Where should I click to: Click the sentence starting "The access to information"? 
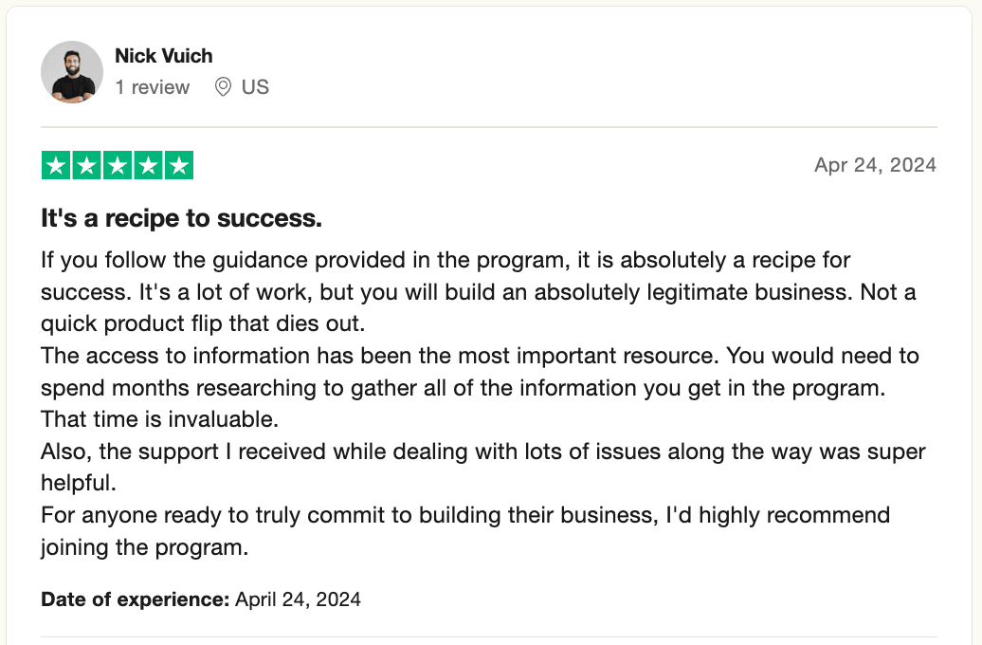click(479, 356)
